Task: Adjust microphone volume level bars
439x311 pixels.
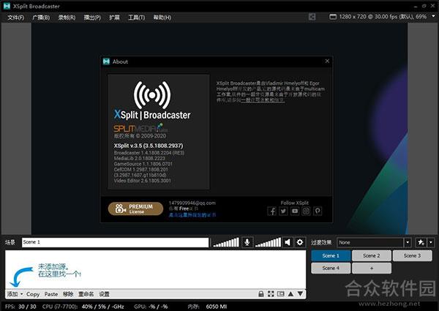Action: tap(226, 242)
